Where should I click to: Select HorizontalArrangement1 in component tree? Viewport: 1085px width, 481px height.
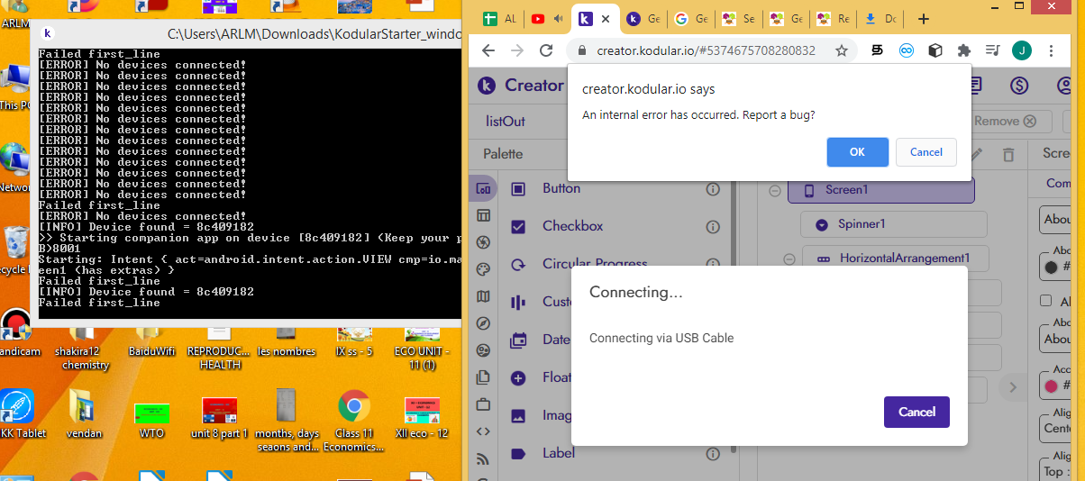coord(896,259)
